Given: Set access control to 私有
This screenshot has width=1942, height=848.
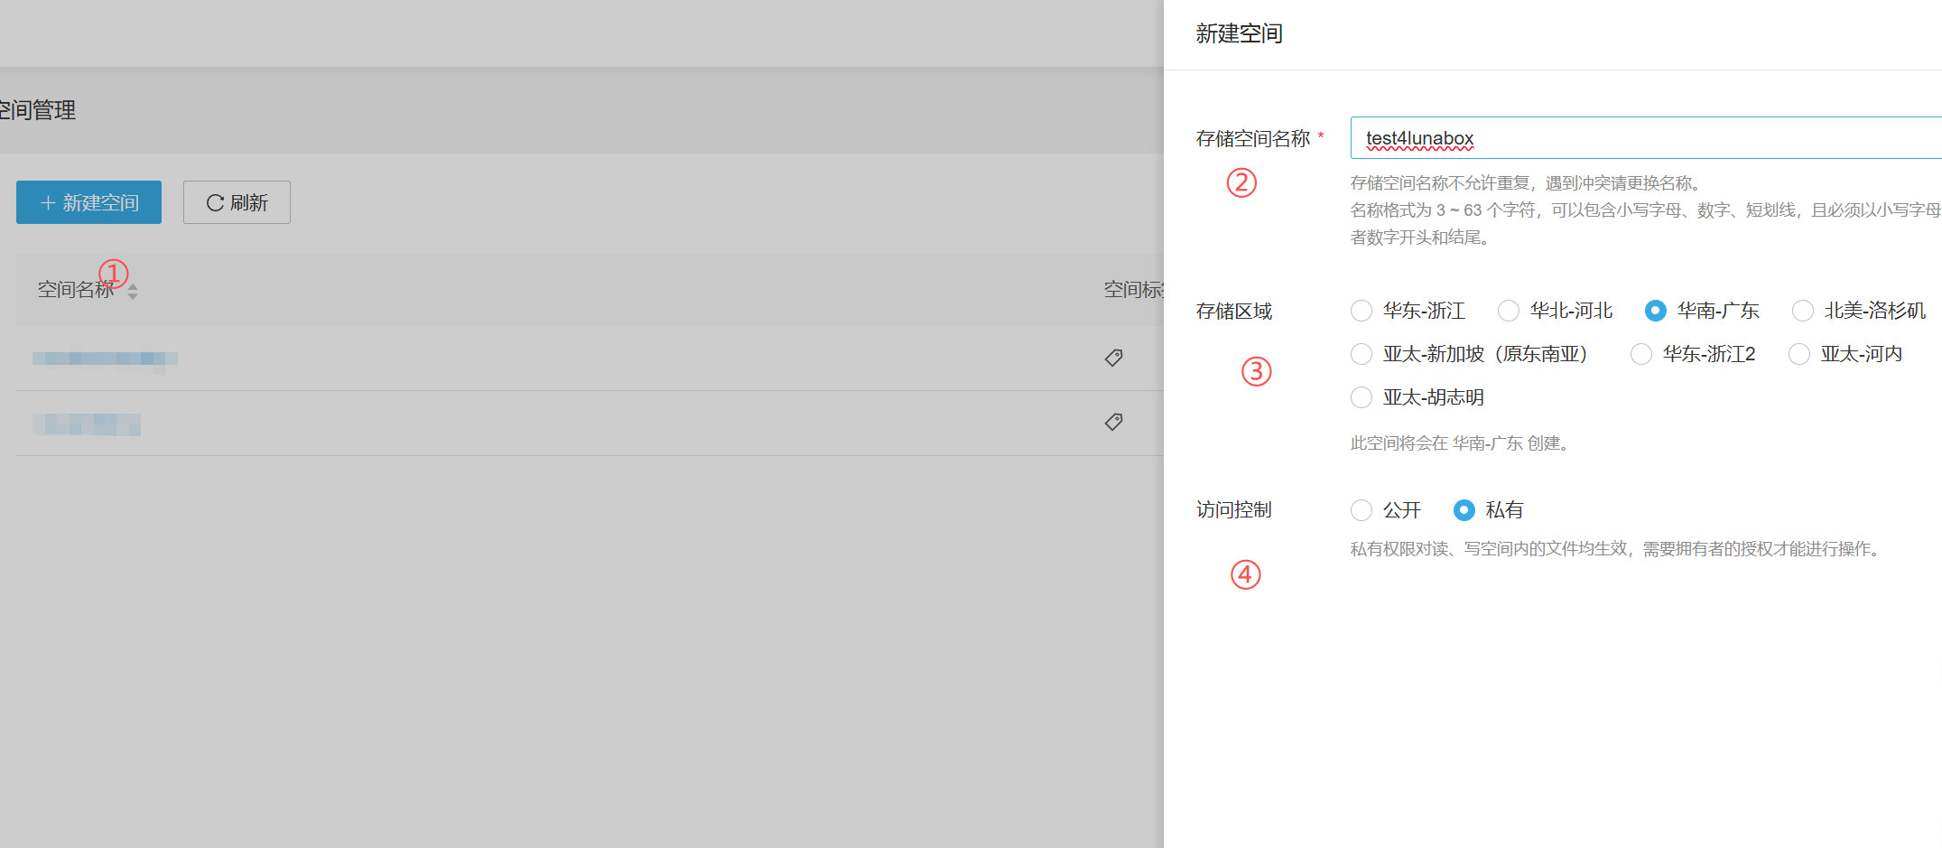Looking at the screenshot, I should [1464, 510].
